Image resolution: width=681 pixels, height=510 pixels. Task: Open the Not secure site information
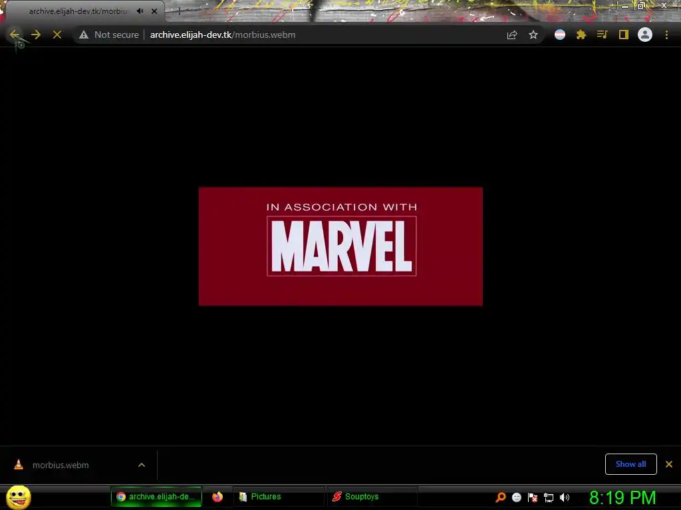coord(109,35)
